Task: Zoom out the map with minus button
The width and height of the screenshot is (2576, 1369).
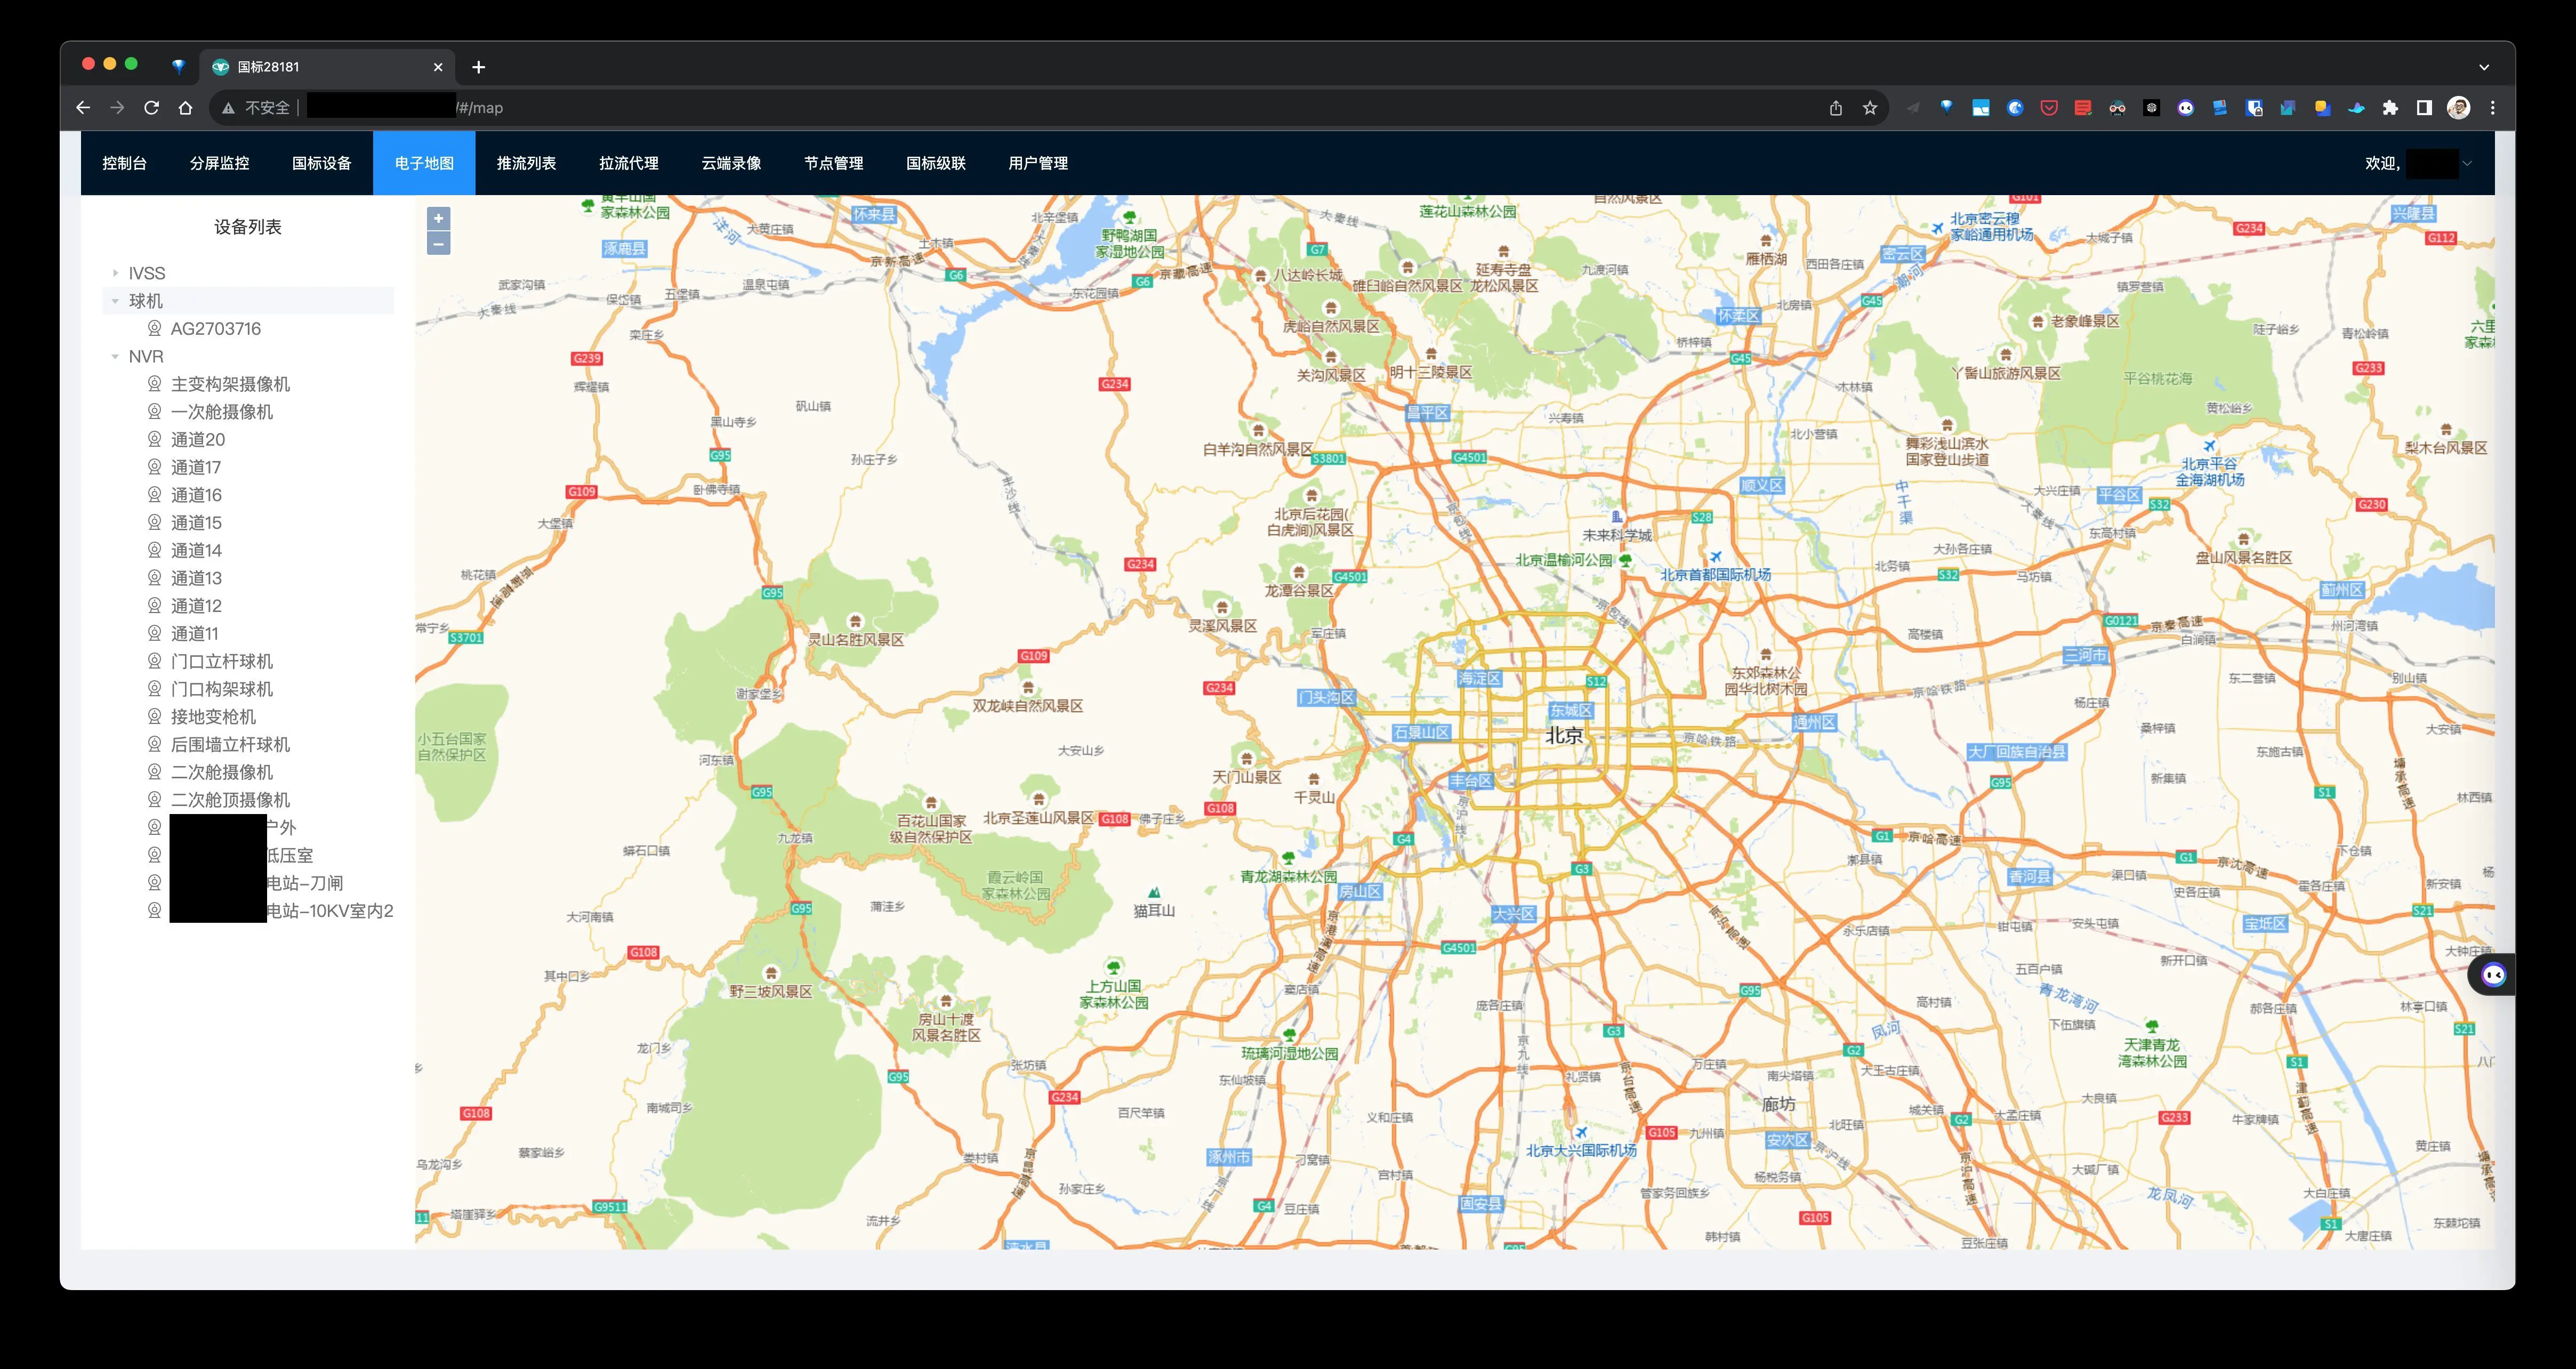Action: (438, 244)
